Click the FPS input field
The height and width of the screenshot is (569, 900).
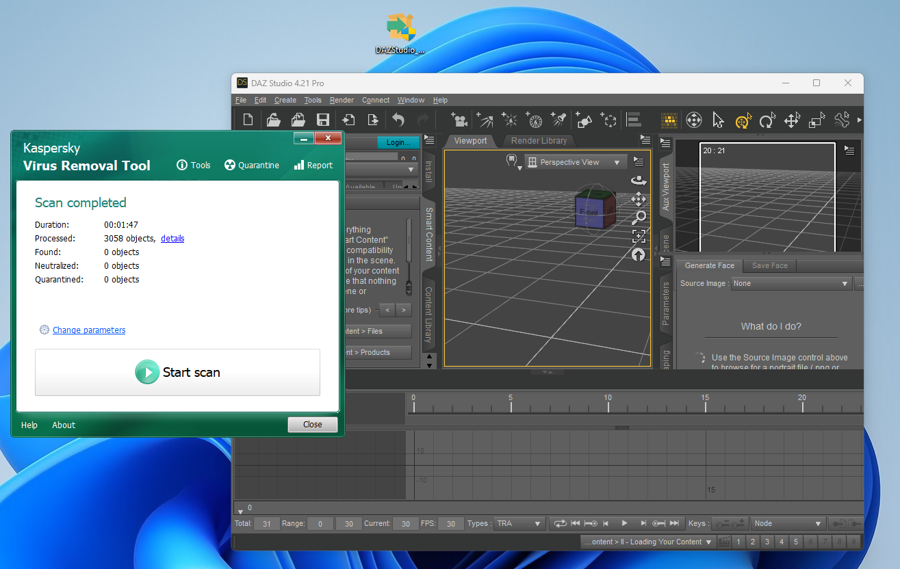(450, 524)
